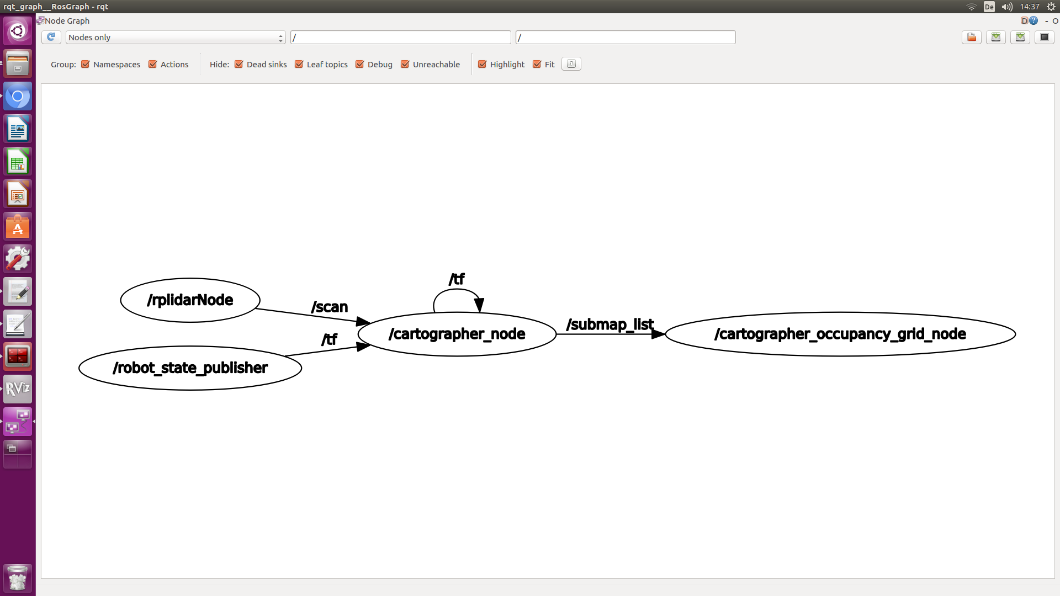Image resolution: width=1060 pixels, height=596 pixels.
Task: Disable hiding of Leaf topics
Action: pyautogui.click(x=299, y=64)
